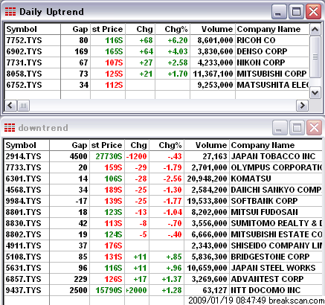
Task: Click left arrow of Uptrend horizontal scrollbar
Action: 10,106
